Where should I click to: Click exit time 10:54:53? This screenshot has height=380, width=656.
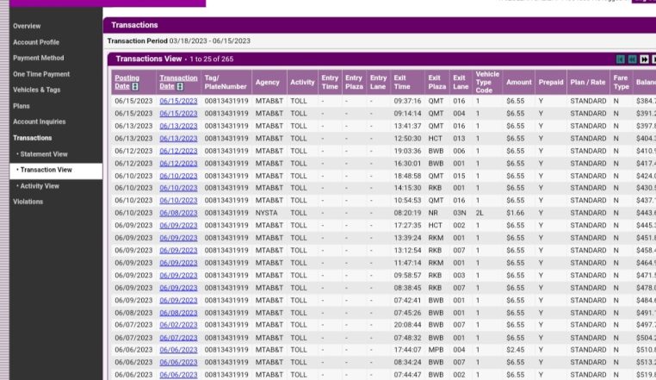coord(407,201)
